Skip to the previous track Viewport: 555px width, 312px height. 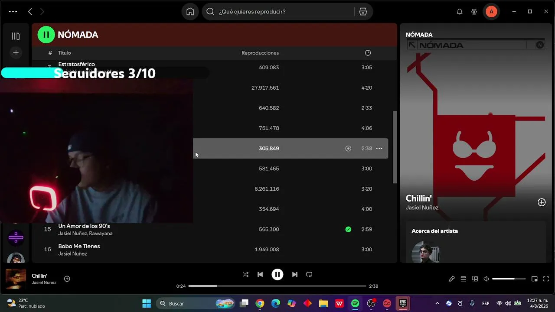[260, 274]
